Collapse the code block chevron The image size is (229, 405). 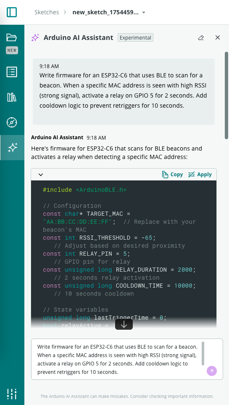pos(40,175)
